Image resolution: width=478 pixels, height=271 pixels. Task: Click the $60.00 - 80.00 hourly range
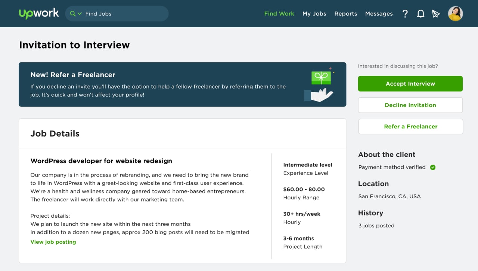(x=304, y=189)
